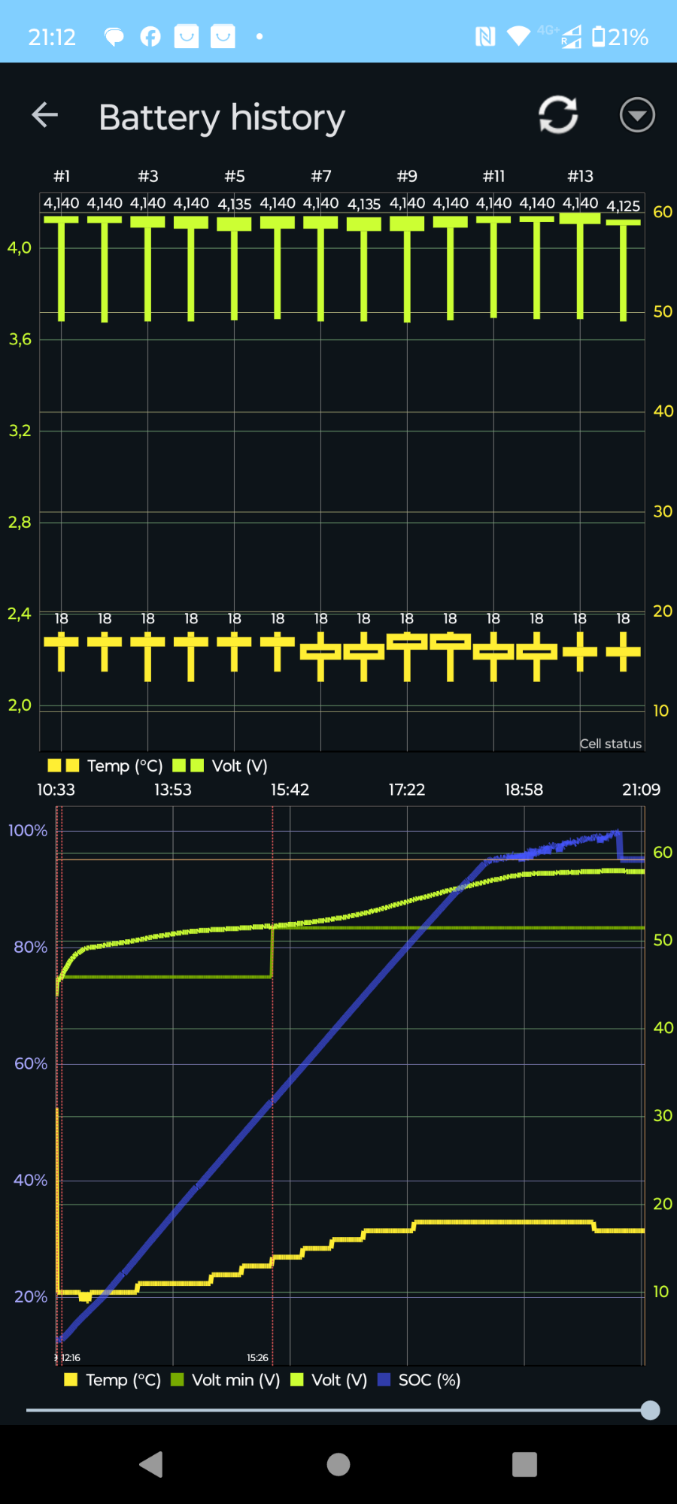The image size is (677, 1504).
Task: Tap the 15:26 timeline marker
Action: [257, 1357]
